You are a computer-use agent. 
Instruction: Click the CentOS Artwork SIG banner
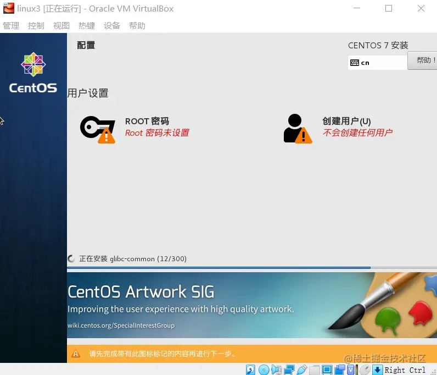tap(252, 305)
